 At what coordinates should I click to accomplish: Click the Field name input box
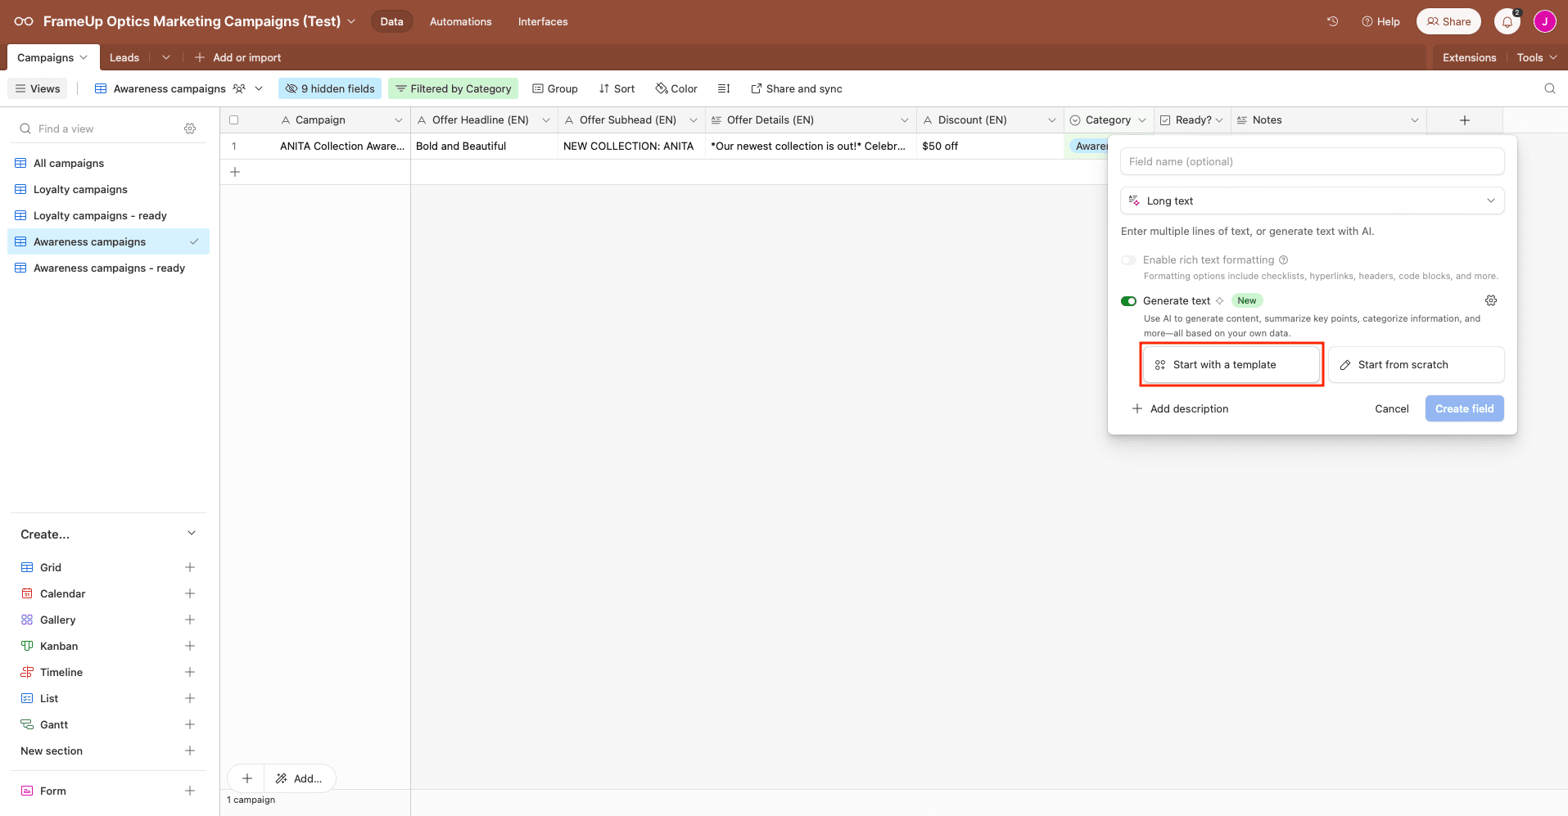[1312, 161]
